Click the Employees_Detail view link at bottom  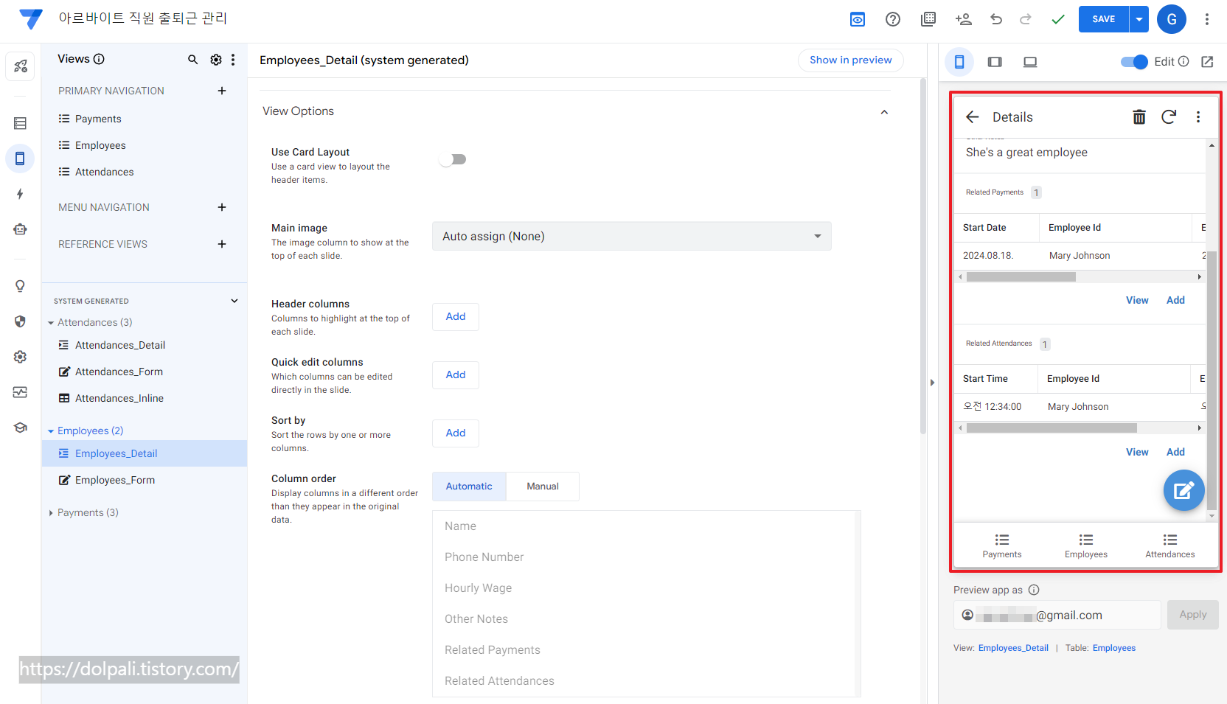point(1013,648)
